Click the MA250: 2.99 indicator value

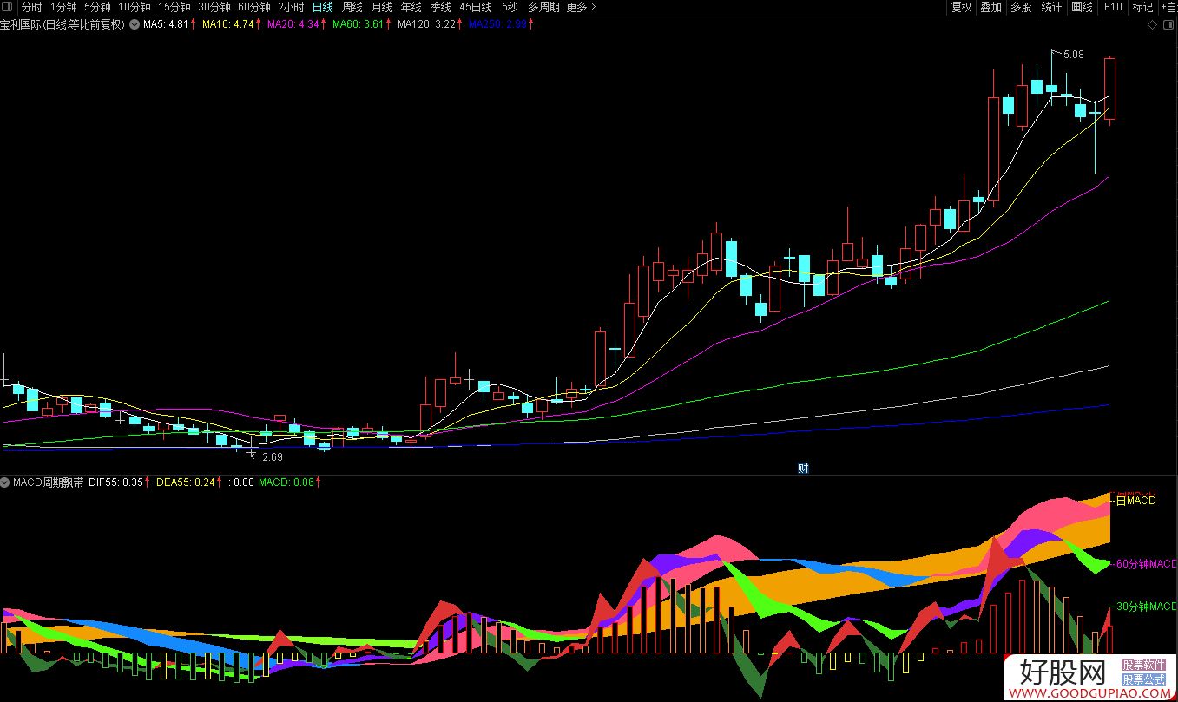(497, 24)
